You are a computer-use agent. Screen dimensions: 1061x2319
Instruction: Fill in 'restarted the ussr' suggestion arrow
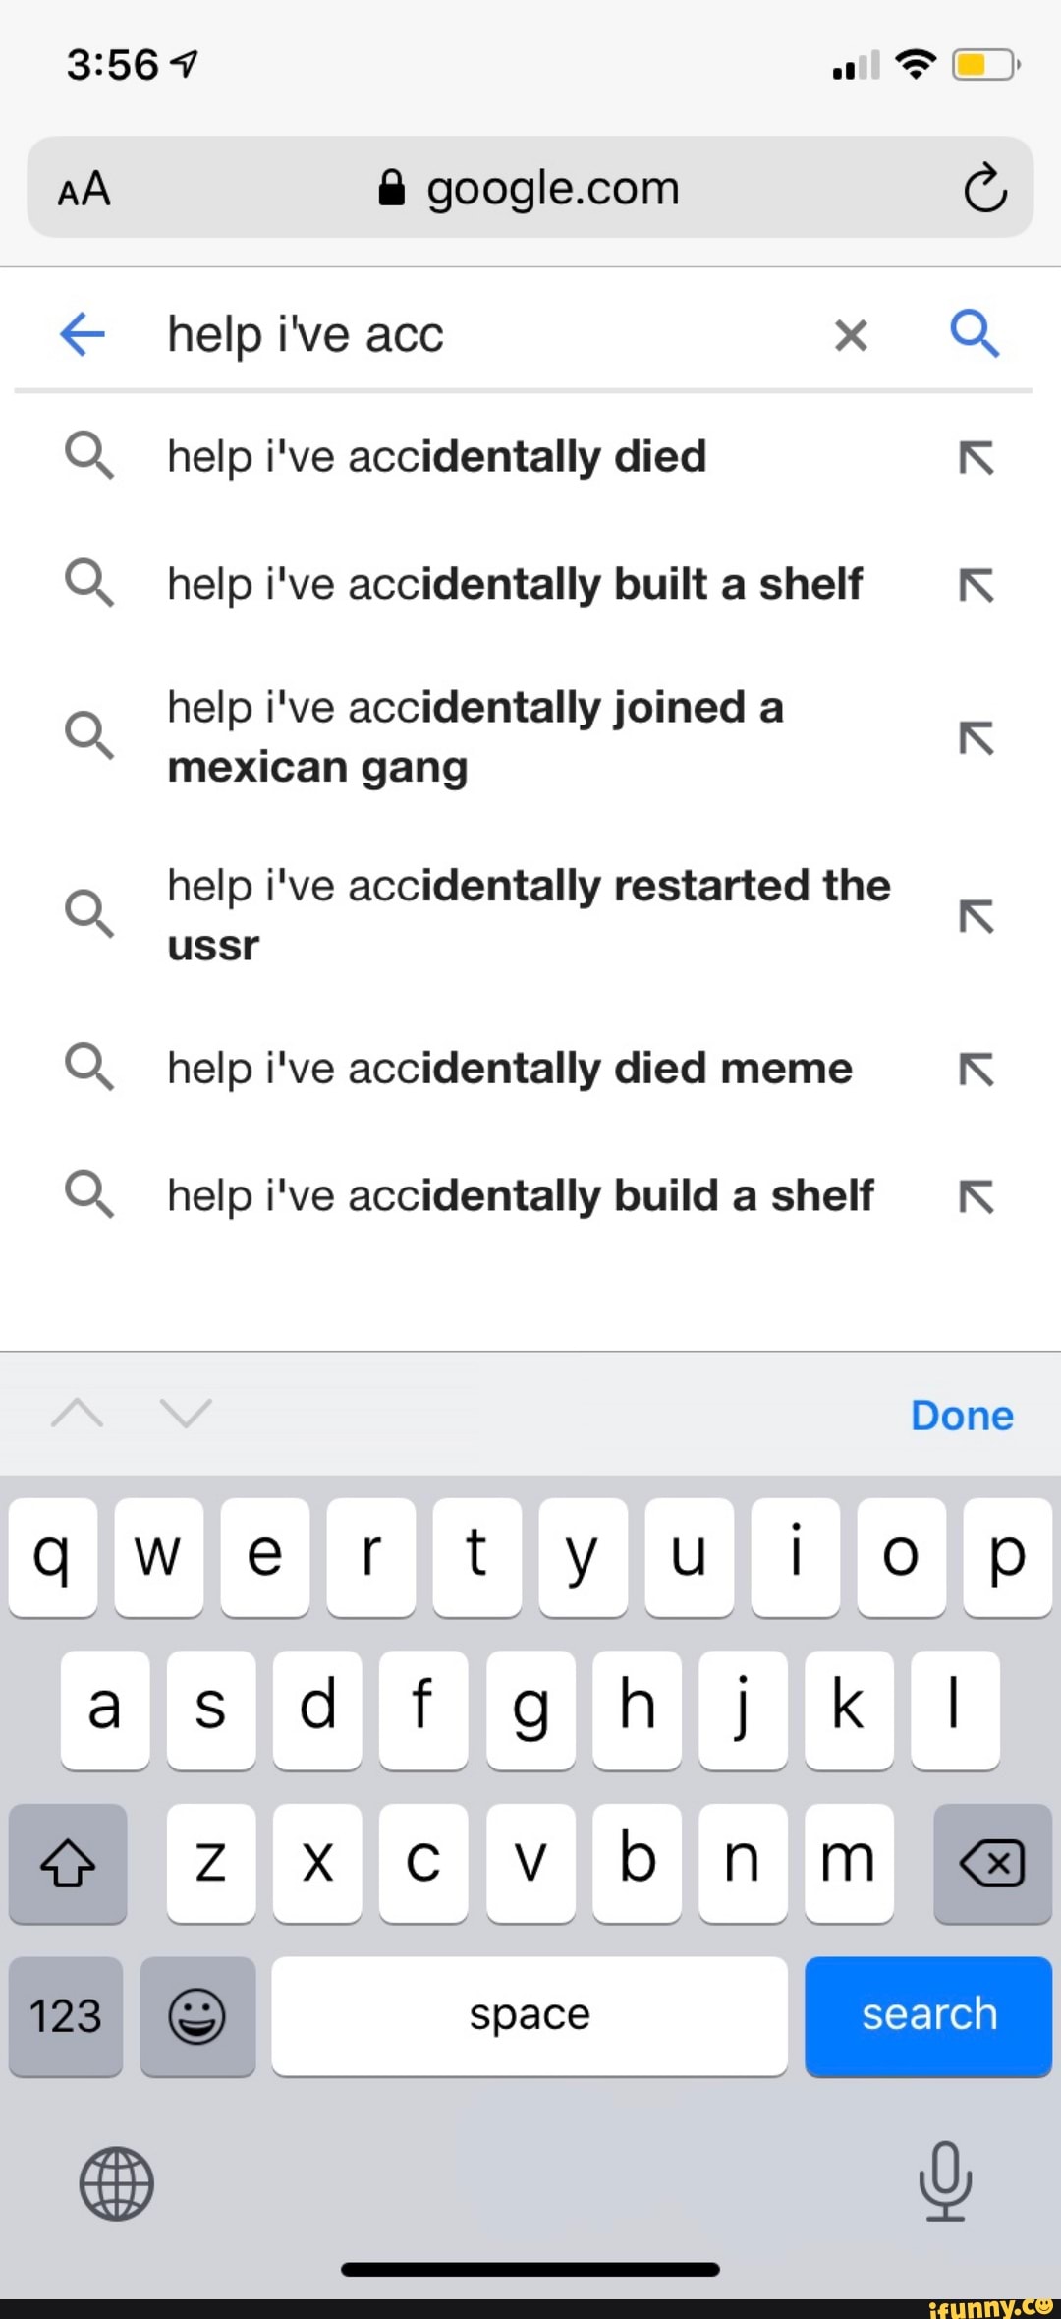point(977,916)
